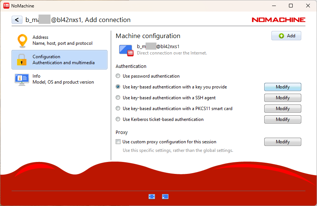Click the padlock Configuration icon

click(x=22, y=60)
